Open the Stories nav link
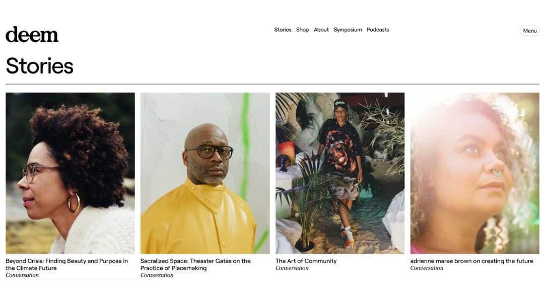The image size is (544, 302). 283,30
